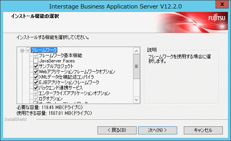This screenshot has height=141, width=231.
Task: Enable the JavaServer Faces checkbox
Action: (x=36, y=61)
